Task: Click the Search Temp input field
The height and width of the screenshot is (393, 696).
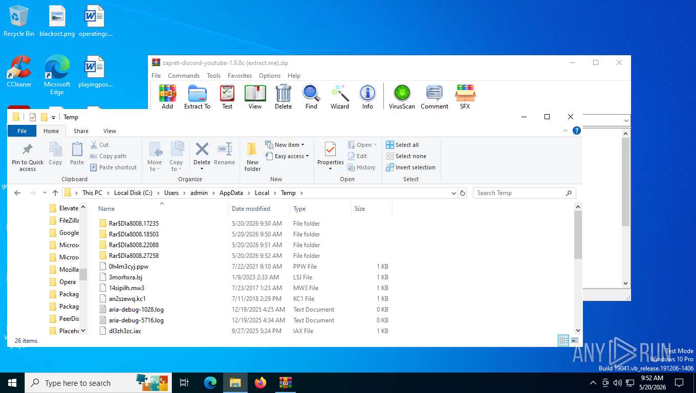Action: tap(524, 193)
